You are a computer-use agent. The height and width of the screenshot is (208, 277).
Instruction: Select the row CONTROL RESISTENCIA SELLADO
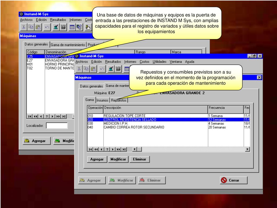169,119
